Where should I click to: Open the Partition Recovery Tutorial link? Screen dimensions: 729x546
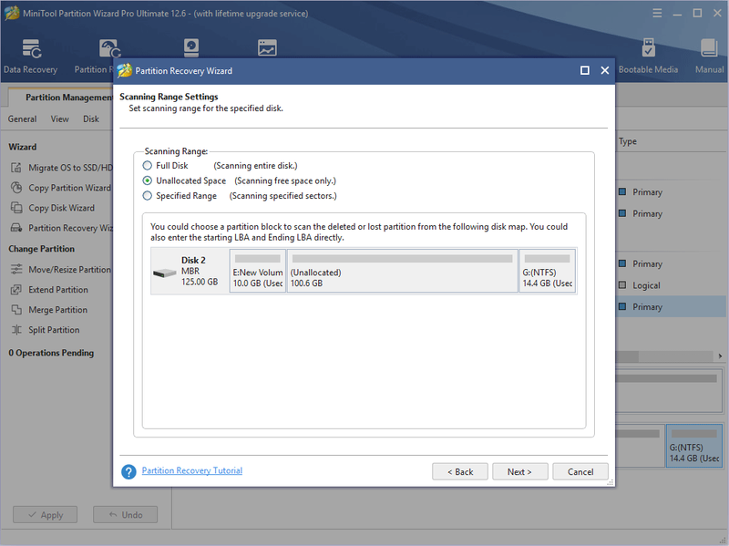[192, 470]
